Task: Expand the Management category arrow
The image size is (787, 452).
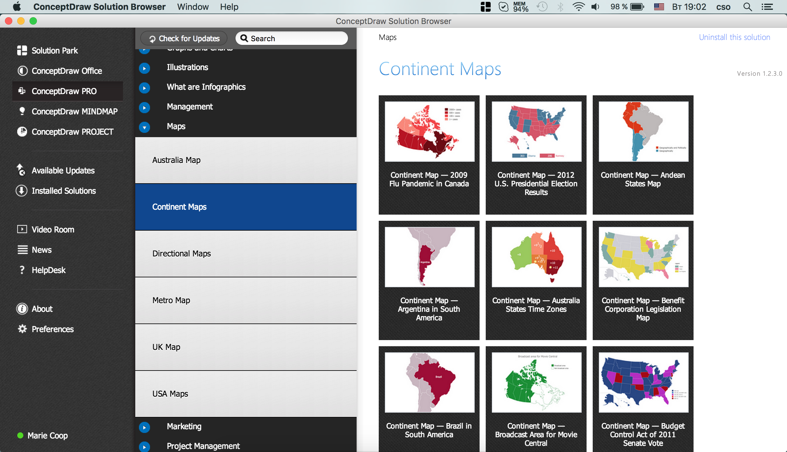Action: coord(144,107)
